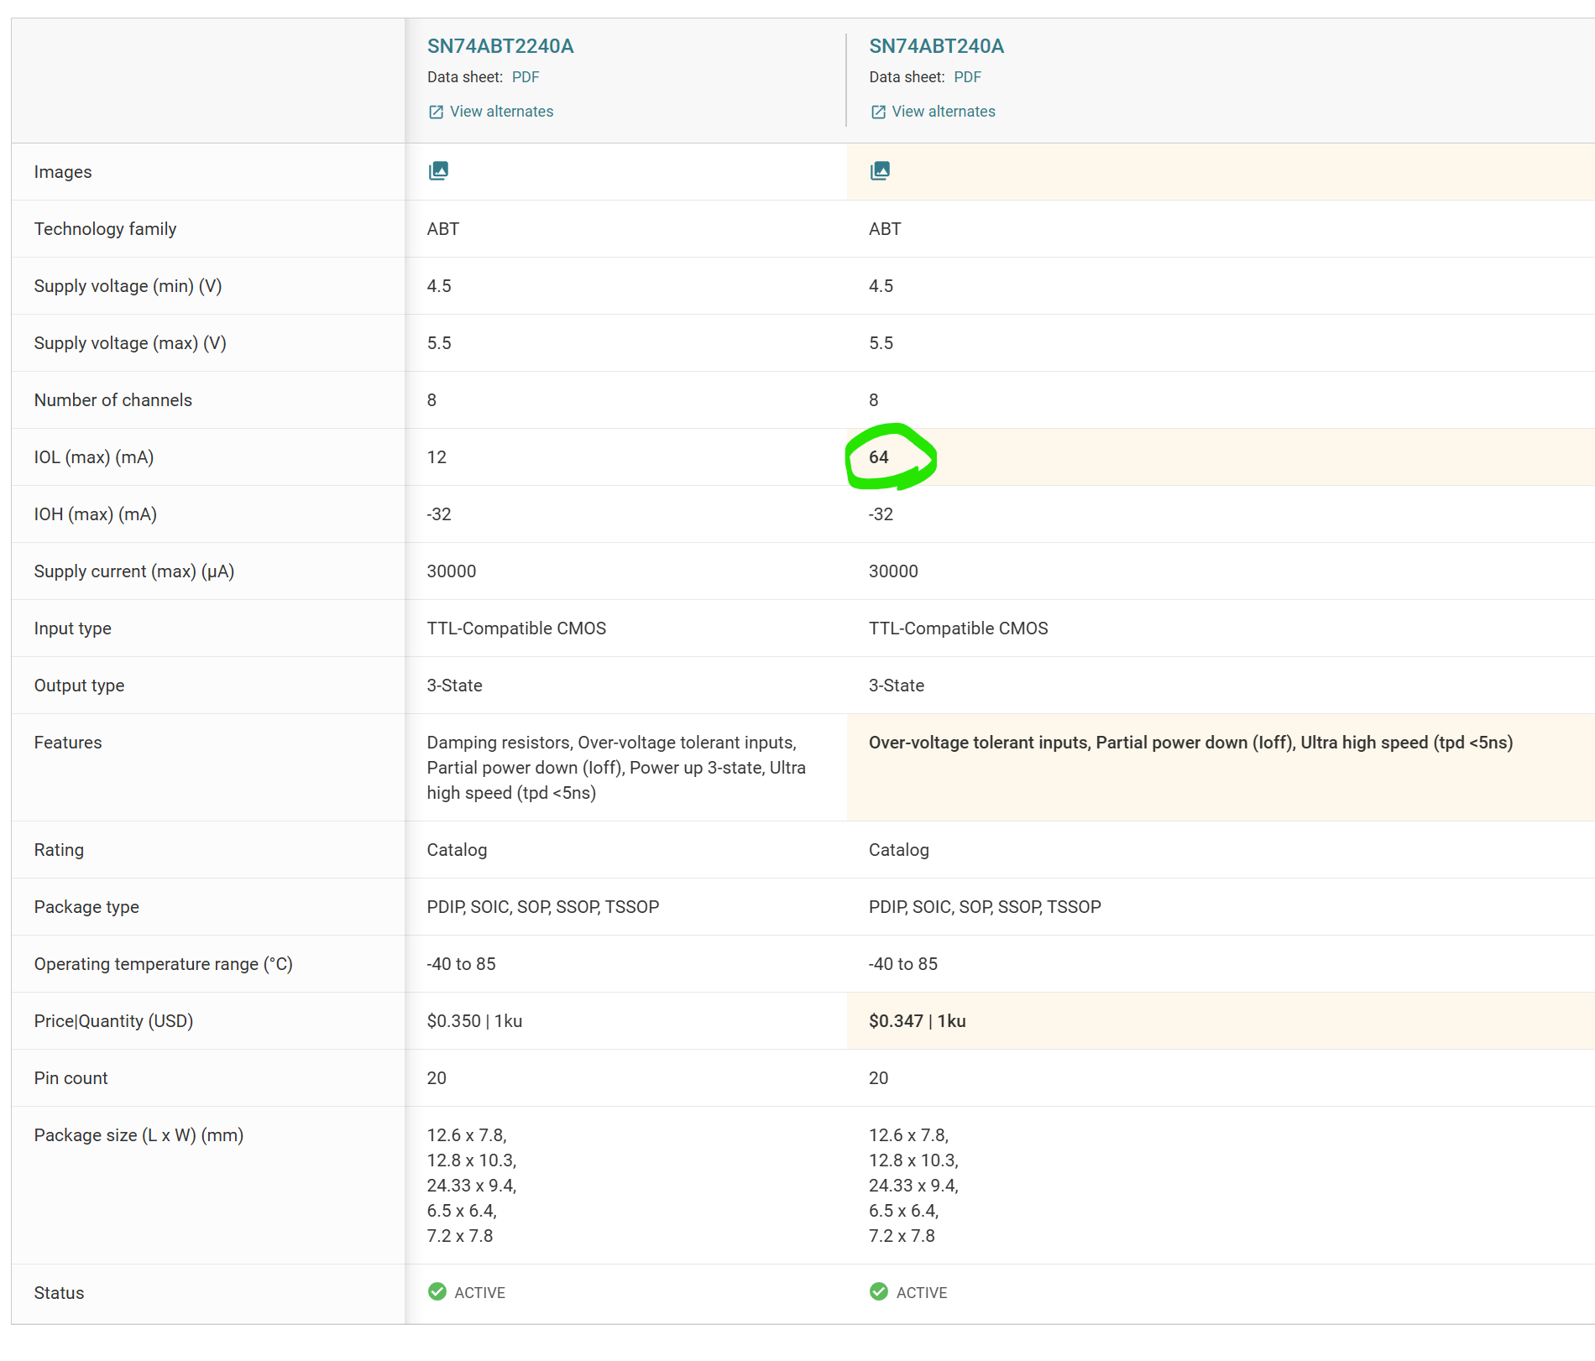The image size is (1595, 1361).
Task: Click the Status row label
Action: [x=59, y=1293]
